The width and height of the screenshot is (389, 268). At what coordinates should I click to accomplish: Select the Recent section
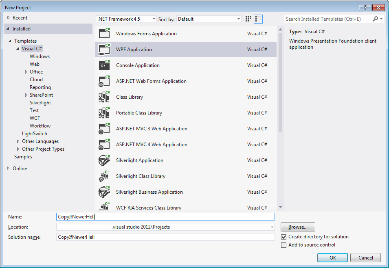(20, 18)
